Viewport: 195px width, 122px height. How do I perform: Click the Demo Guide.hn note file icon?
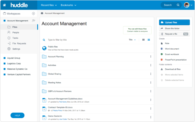(x=44, y=117)
